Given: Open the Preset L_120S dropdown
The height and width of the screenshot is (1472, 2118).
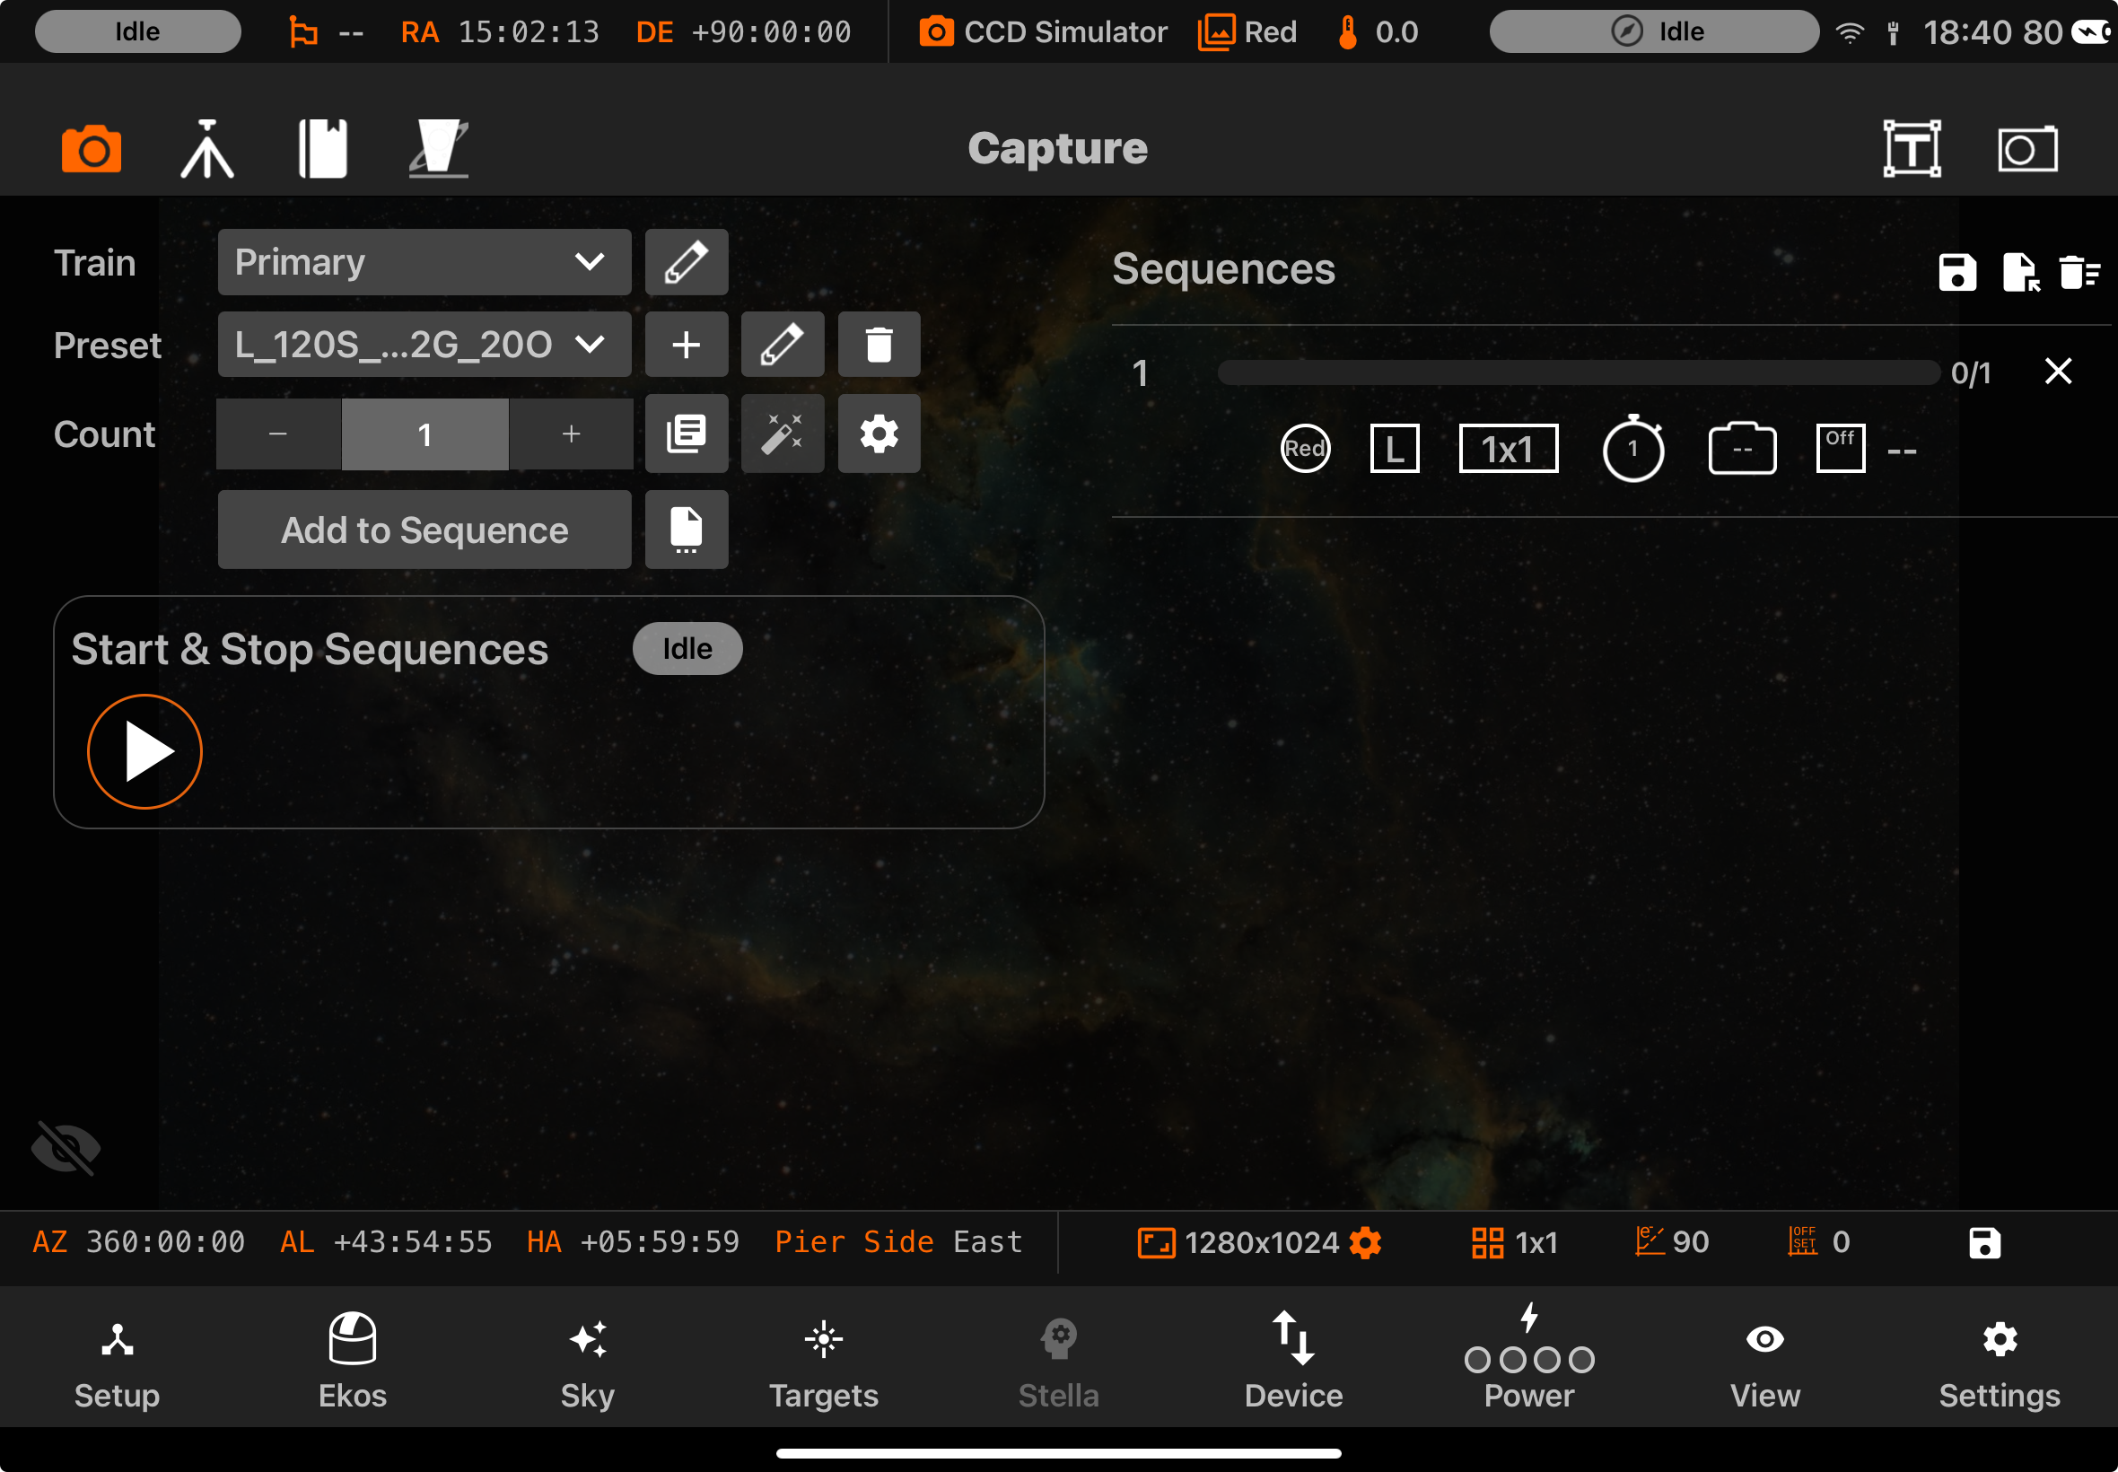Looking at the screenshot, I should pyautogui.click(x=424, y=345).
